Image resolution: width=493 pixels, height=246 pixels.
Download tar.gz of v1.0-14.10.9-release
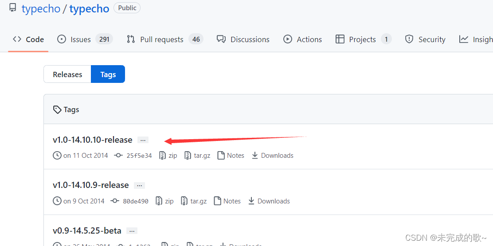tap(199, 201)
